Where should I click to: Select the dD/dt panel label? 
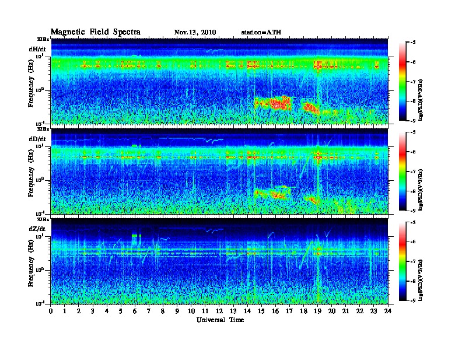coord(37,139)
